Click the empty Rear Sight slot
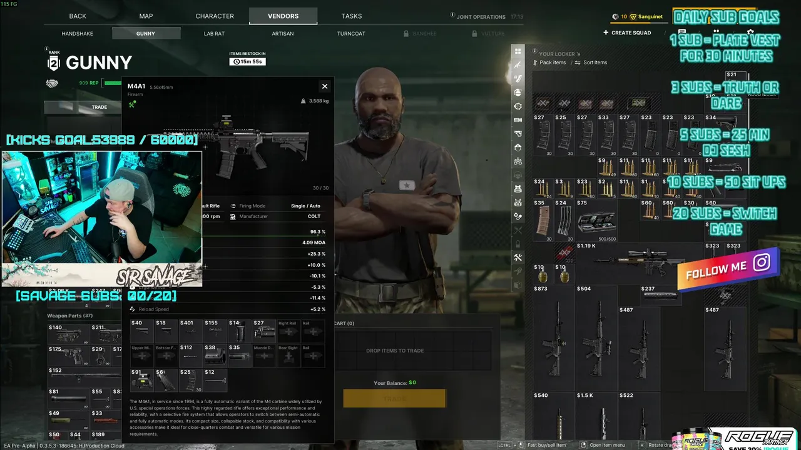801x450 pixels. (x=288, y=355)
